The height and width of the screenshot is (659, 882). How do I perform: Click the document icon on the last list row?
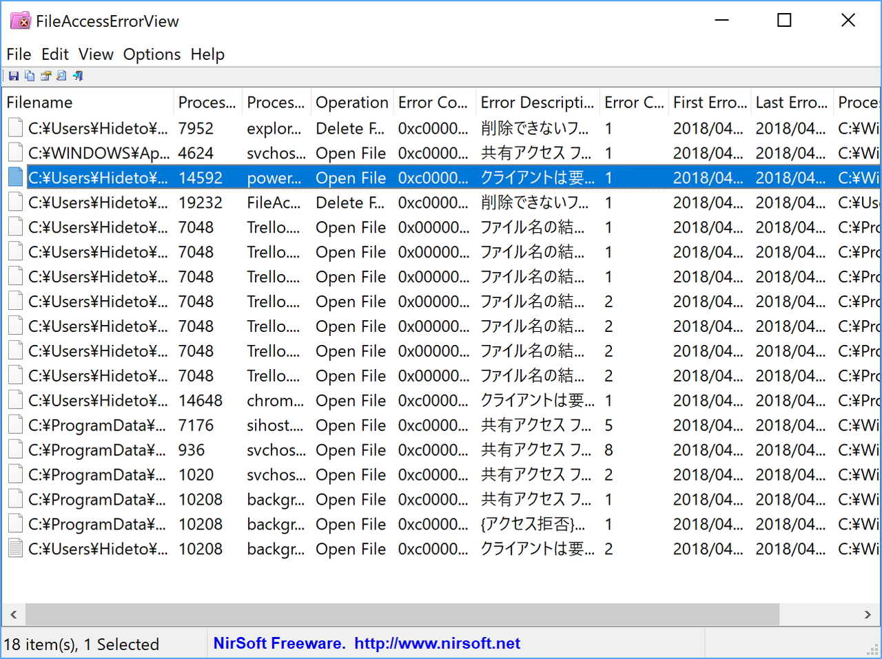coord(14,548)
